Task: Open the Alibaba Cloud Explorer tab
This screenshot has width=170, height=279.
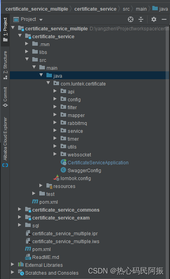Action: 5,142
